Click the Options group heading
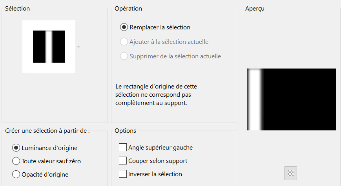This screenshot has height=186, width=341. (126, 131)
